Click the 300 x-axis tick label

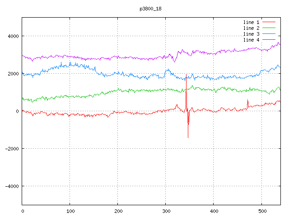coord(166,211)
